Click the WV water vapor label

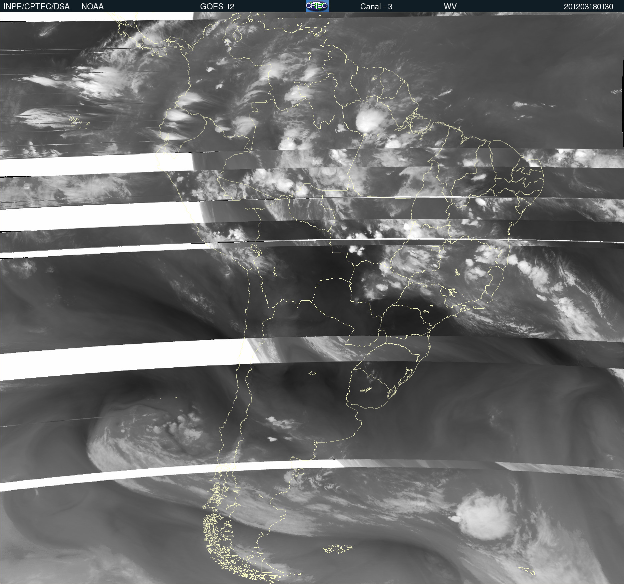click(450, 7)
